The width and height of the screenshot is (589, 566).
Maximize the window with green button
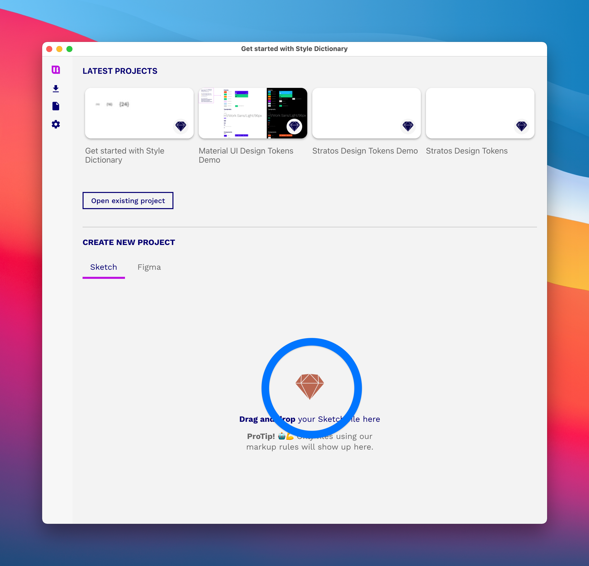(x=69, y=49)
